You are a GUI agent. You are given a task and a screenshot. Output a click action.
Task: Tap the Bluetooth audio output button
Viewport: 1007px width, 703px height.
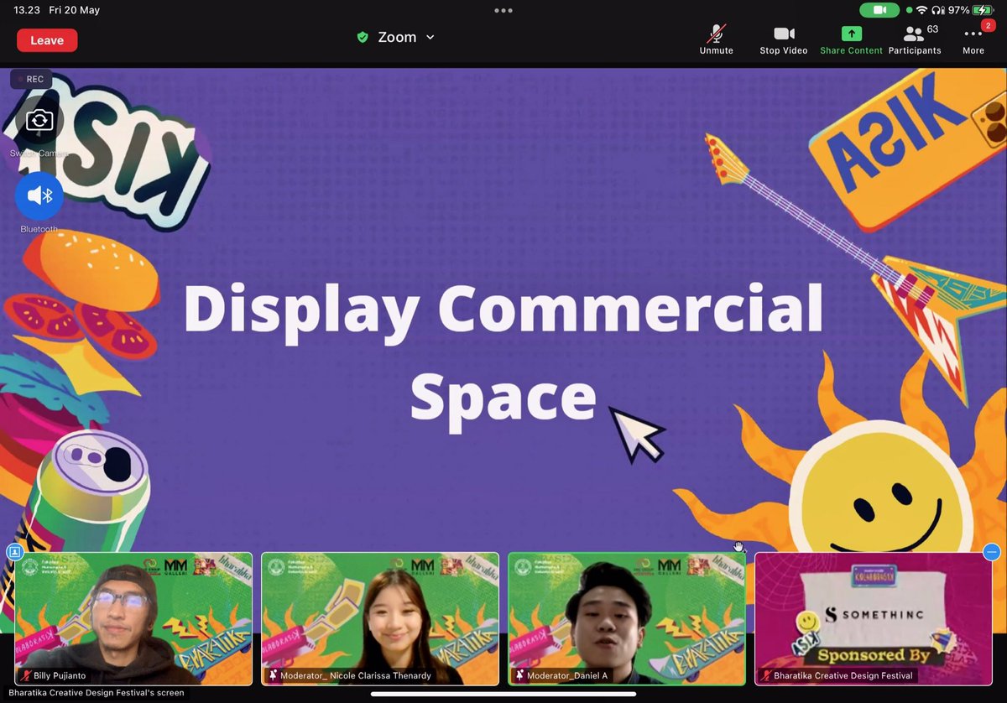39,195
